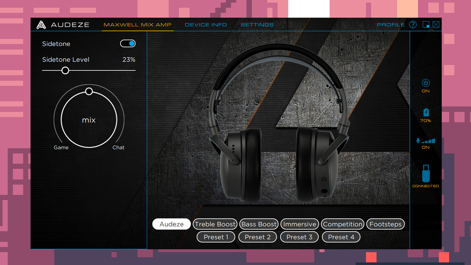
Task: Open the Device Info tab
Action: pyautogui.click(x=206, y=25)
